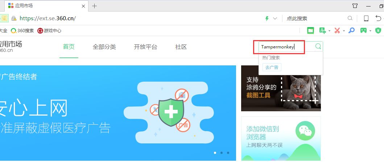Select hot search tag 去广告

click(272, 67)
